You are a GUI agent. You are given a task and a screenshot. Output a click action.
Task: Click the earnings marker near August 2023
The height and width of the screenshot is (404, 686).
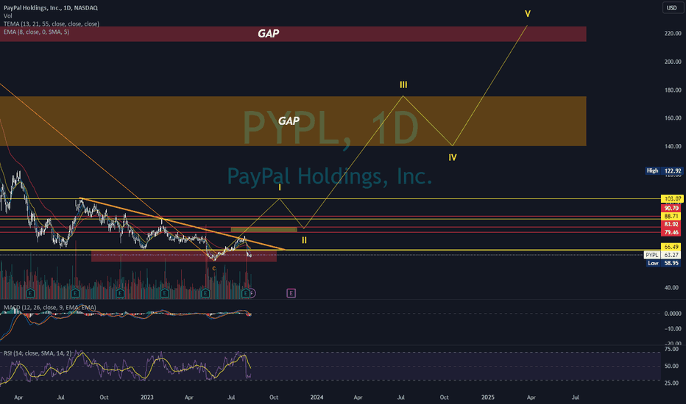click(246, 293)
